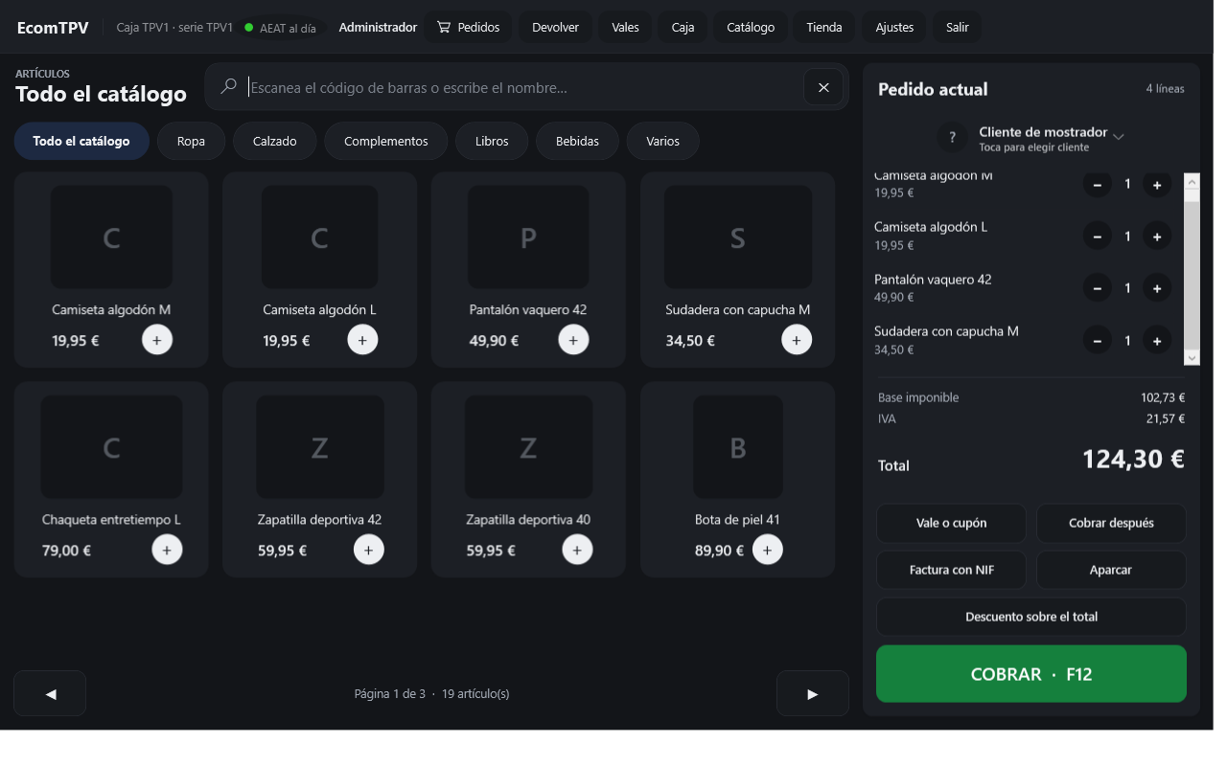This screenshot has height=766, width=1227.
Task: Open Ajustes settings
Action: (894, 28)
